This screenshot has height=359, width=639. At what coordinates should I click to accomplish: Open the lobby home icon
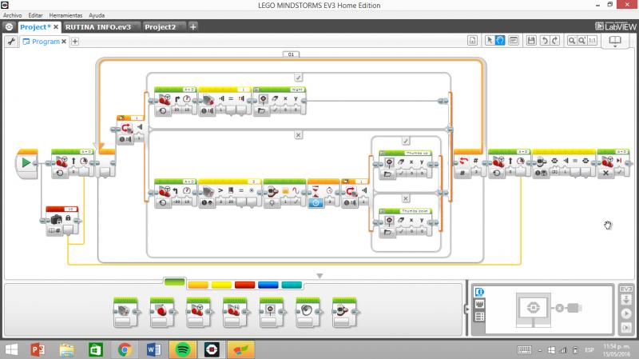[9, 27]
